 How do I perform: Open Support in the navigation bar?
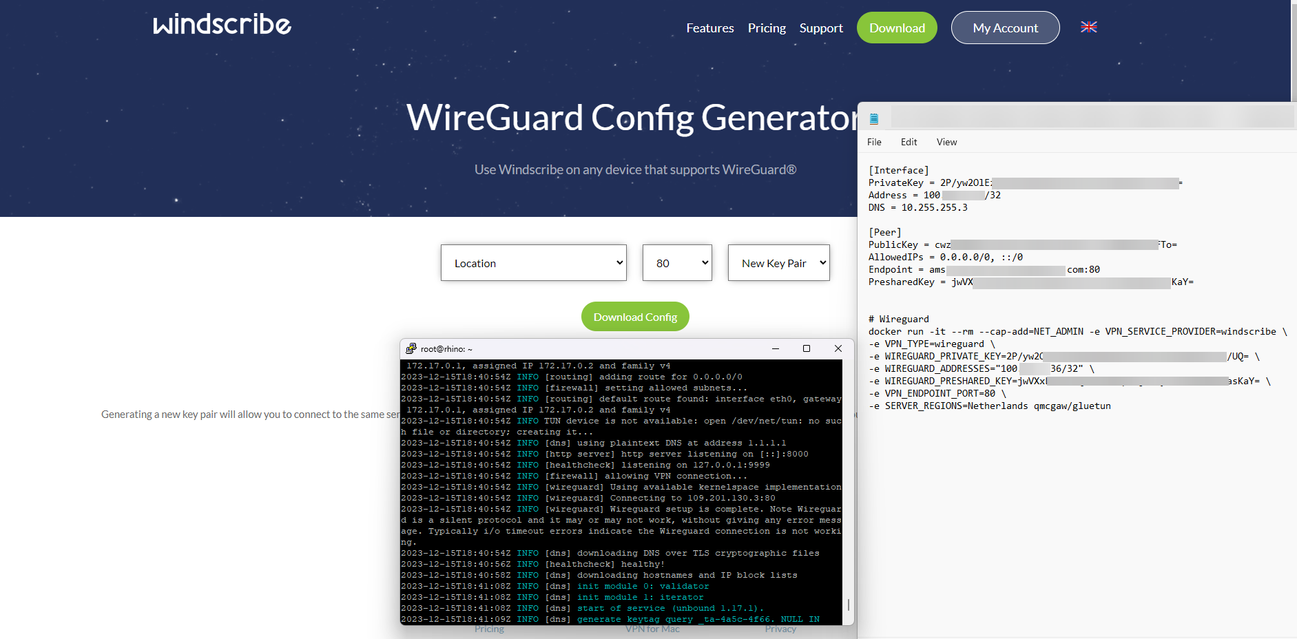(x=821, y=28)
